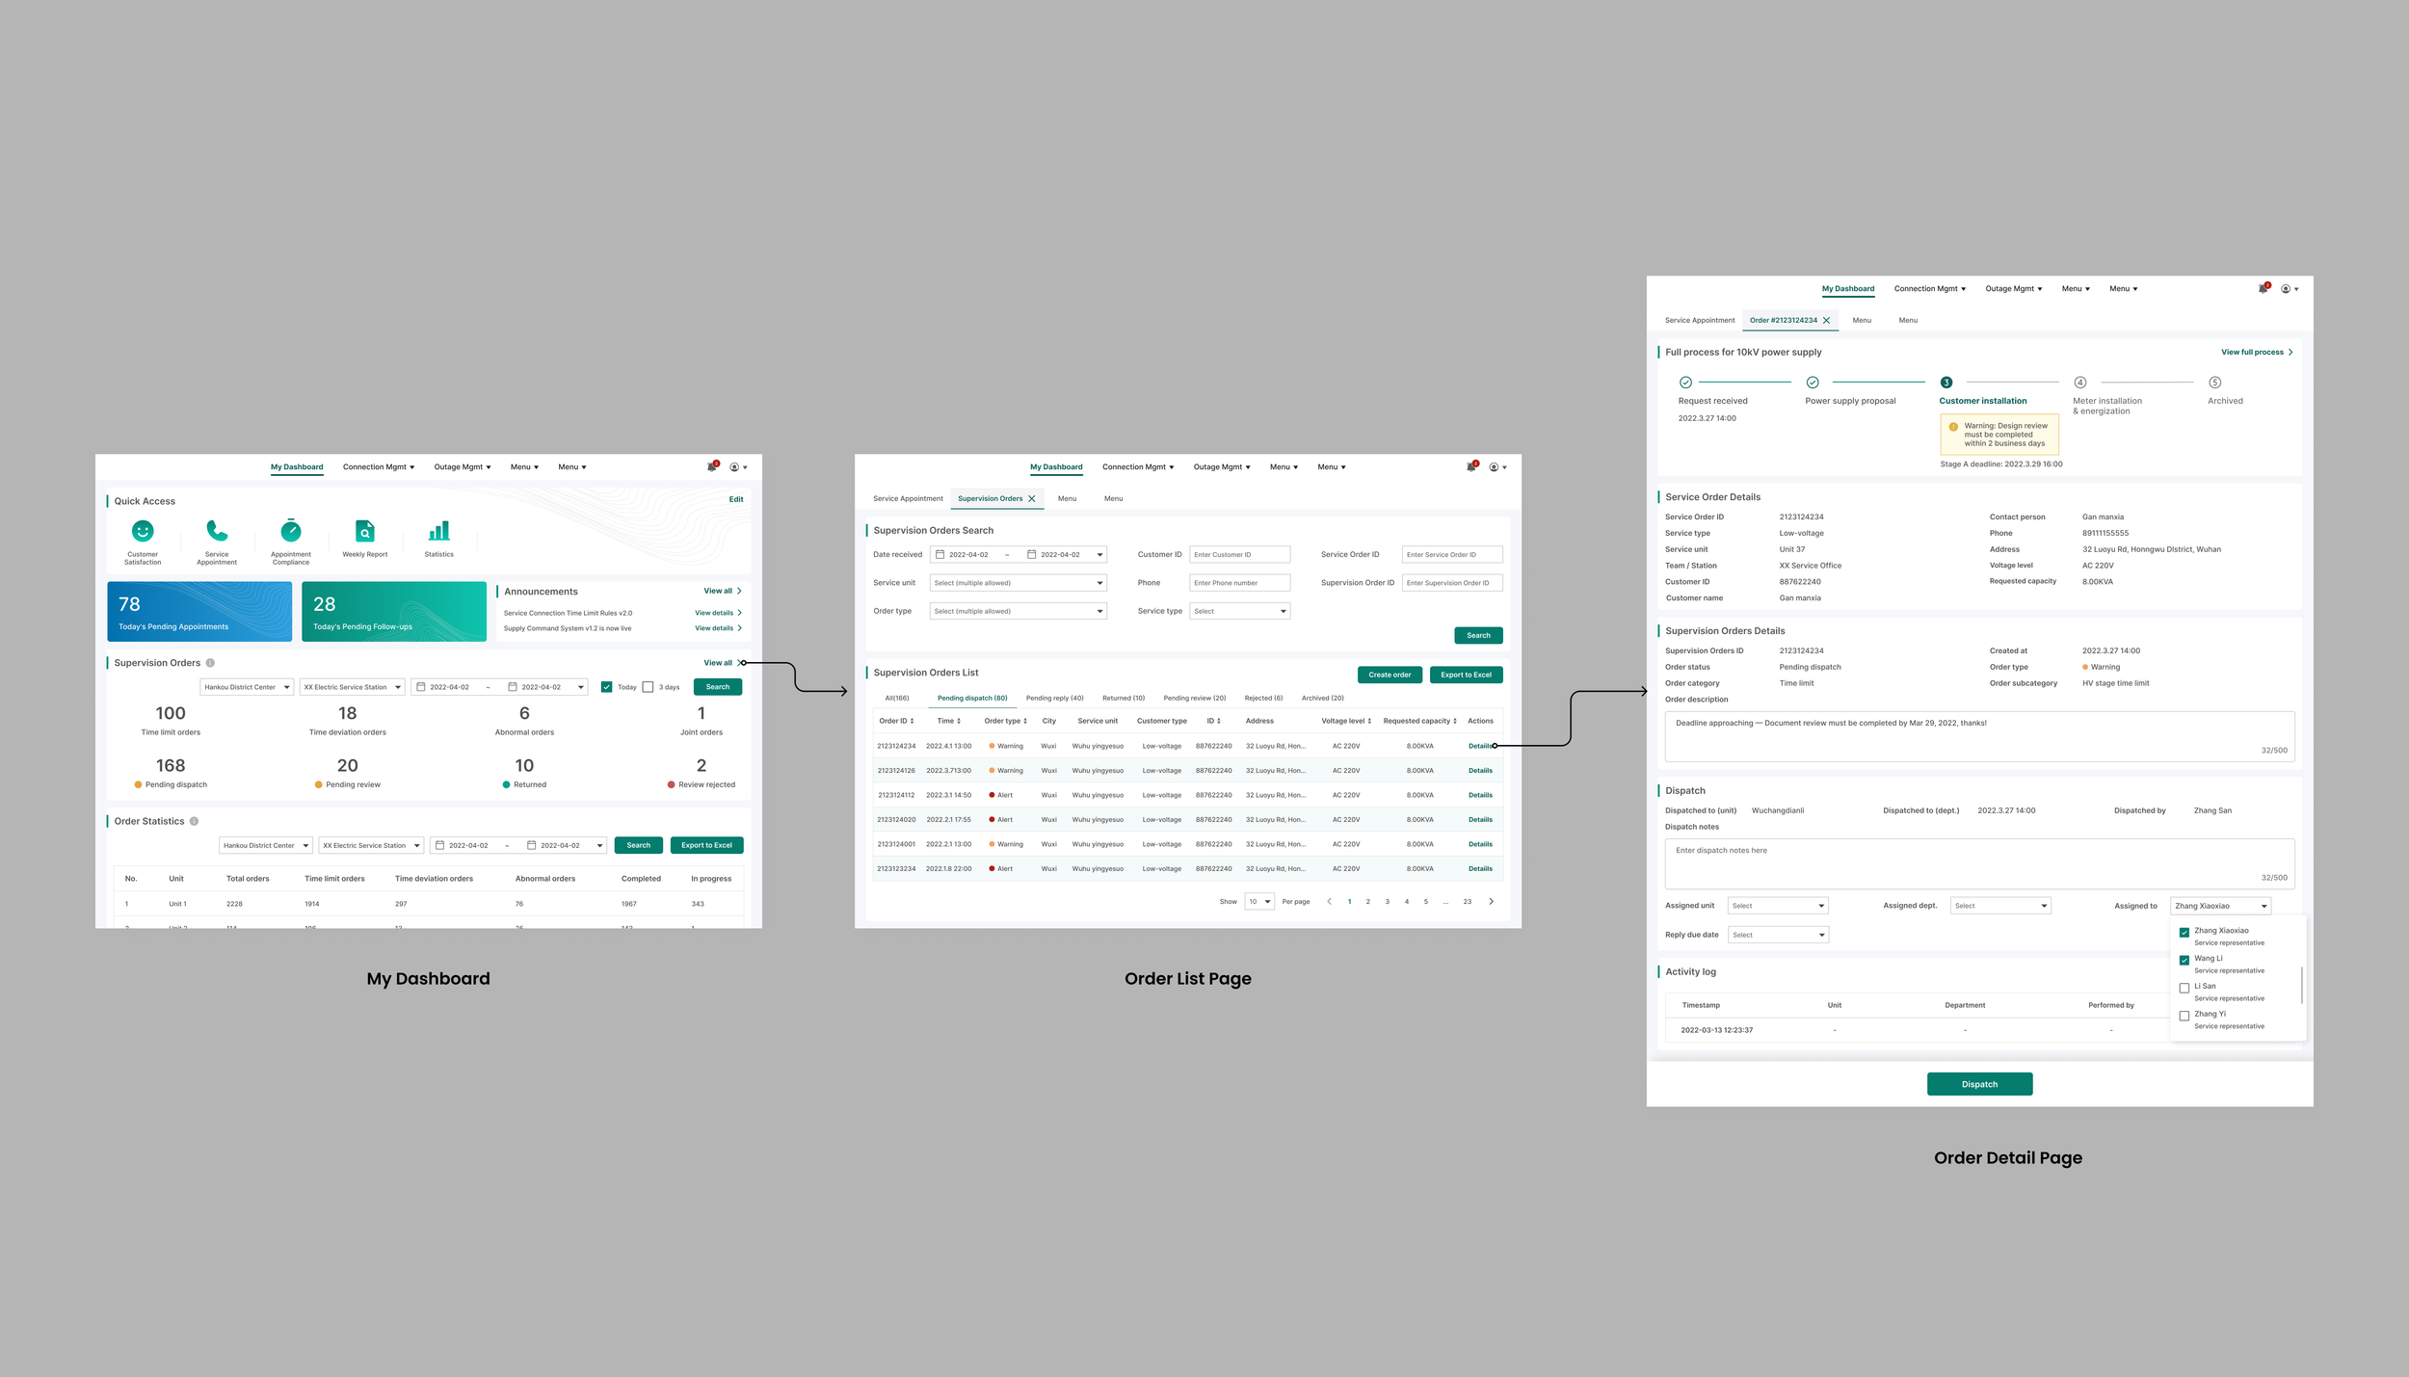Open notifications bell on My Dashboard
Viewport: 2409px width, 1377px height.
click(712, 467)
